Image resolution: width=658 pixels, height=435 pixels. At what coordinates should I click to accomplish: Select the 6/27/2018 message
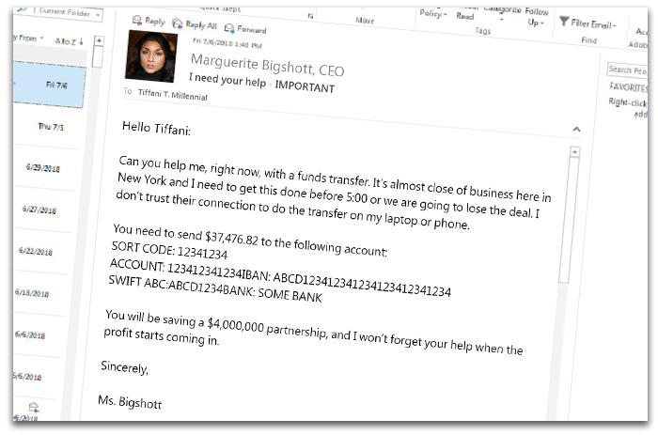(x=39, y=210)
